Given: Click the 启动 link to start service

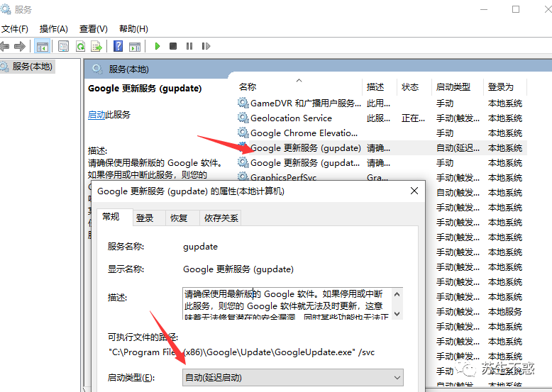Looking at the screenshot, I should (x=96, y=115).
